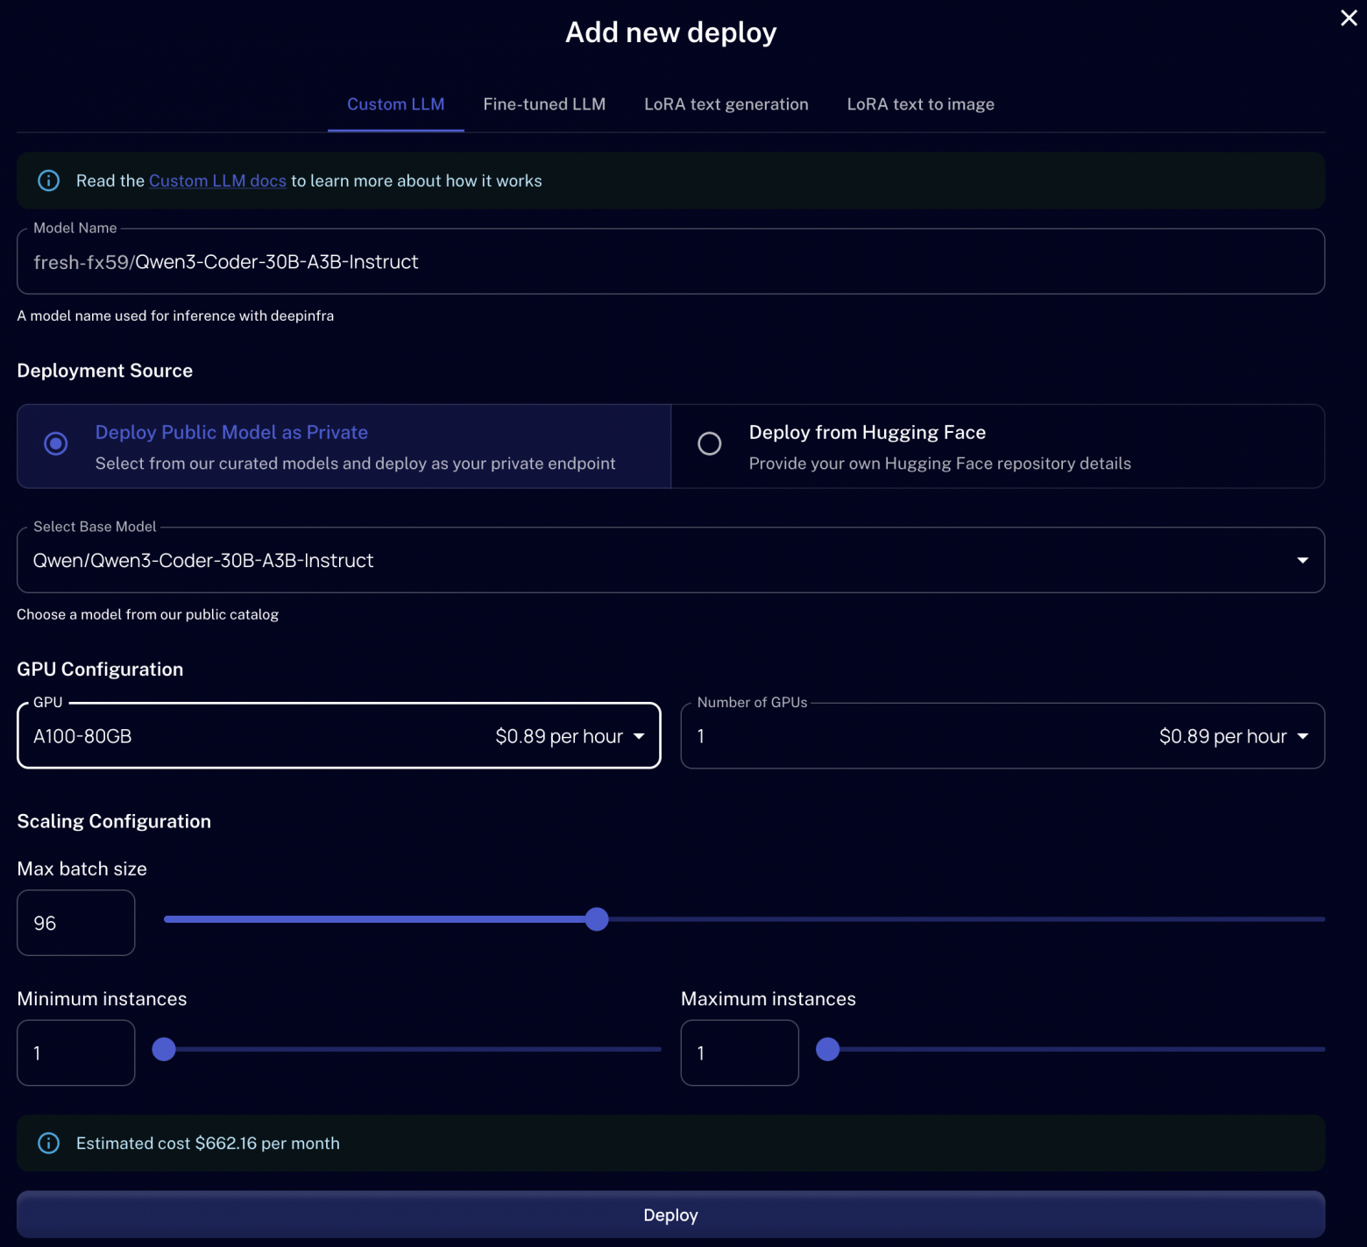The image size is (1367, 1247).
Task: Open the LoRA text generation tab
Action: coord(726,104)
